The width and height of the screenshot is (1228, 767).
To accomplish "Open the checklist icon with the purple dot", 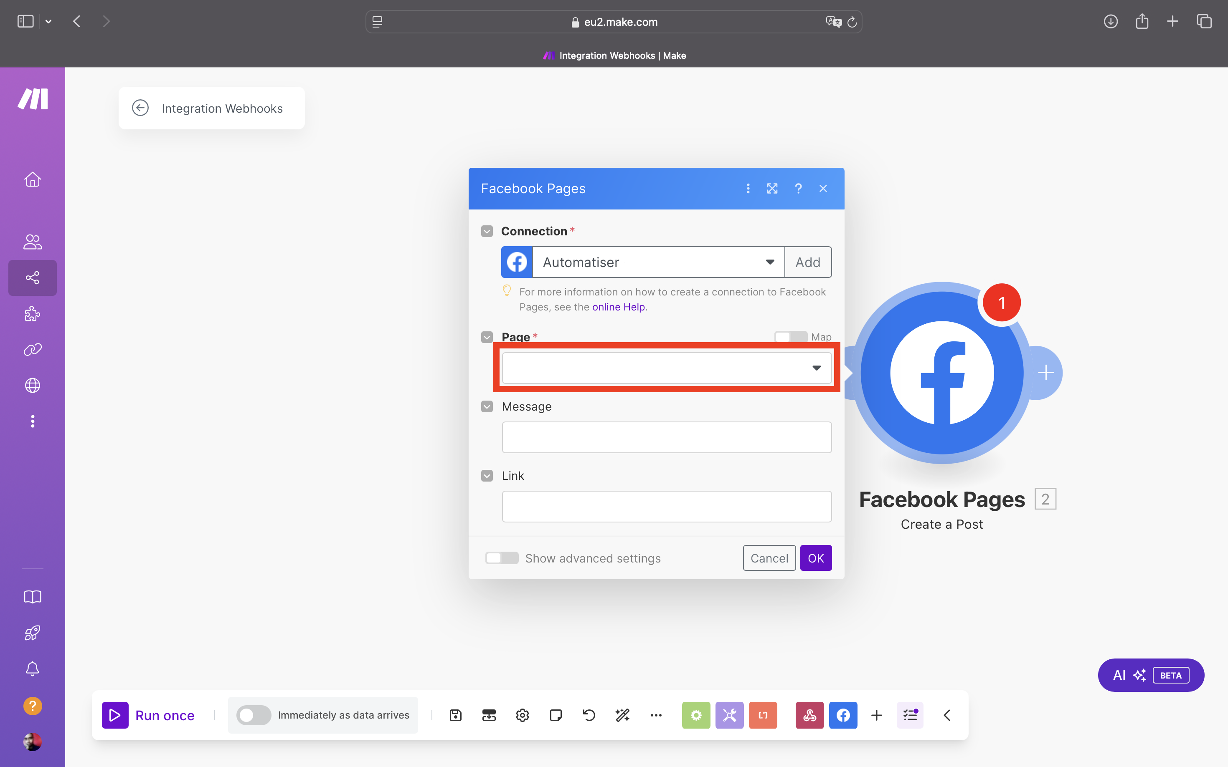I will (910, 715).
